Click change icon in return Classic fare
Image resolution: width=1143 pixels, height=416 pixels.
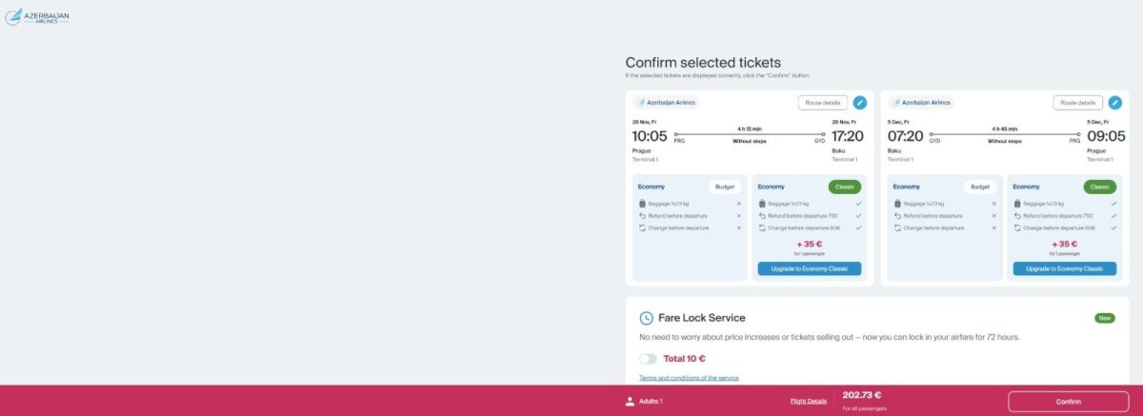pyautogui.click(x=1015, y=228)
